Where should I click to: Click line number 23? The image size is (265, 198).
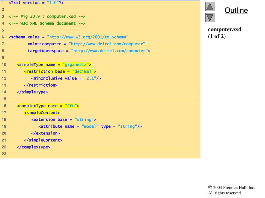(4, 154)
